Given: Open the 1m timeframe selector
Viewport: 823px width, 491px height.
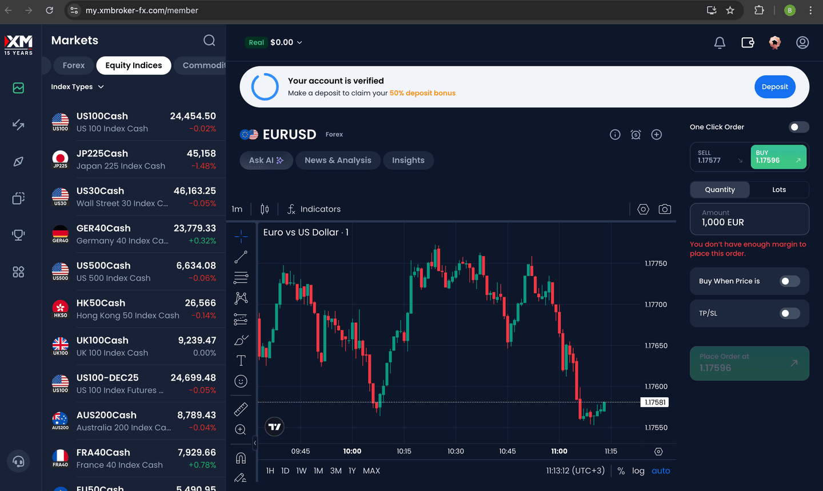Looking at the screenshot, I should [x=237, y=209].
